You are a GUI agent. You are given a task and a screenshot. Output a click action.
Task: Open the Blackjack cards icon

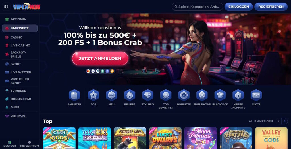pos(220,95)
